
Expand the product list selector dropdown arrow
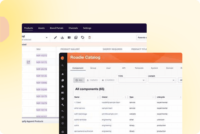(47, 38)
